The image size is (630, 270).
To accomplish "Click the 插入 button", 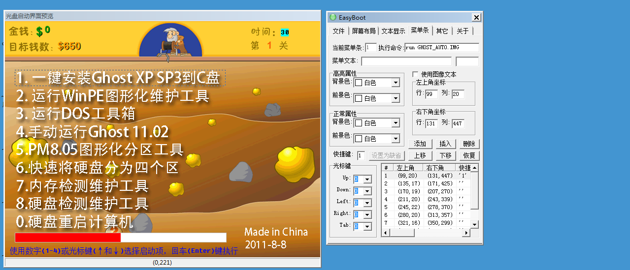I will point(445,144).
